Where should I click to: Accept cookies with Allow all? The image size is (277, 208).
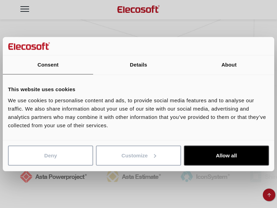tap(226, 156)
